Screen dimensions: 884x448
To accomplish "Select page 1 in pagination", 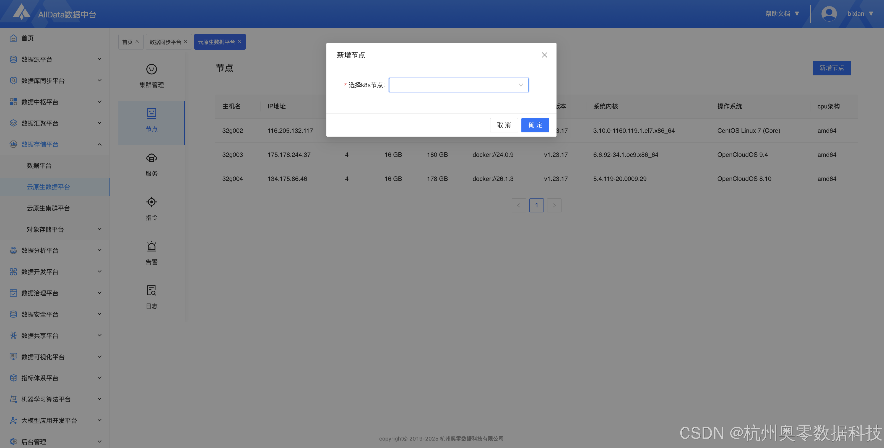I will pos(536,205).
